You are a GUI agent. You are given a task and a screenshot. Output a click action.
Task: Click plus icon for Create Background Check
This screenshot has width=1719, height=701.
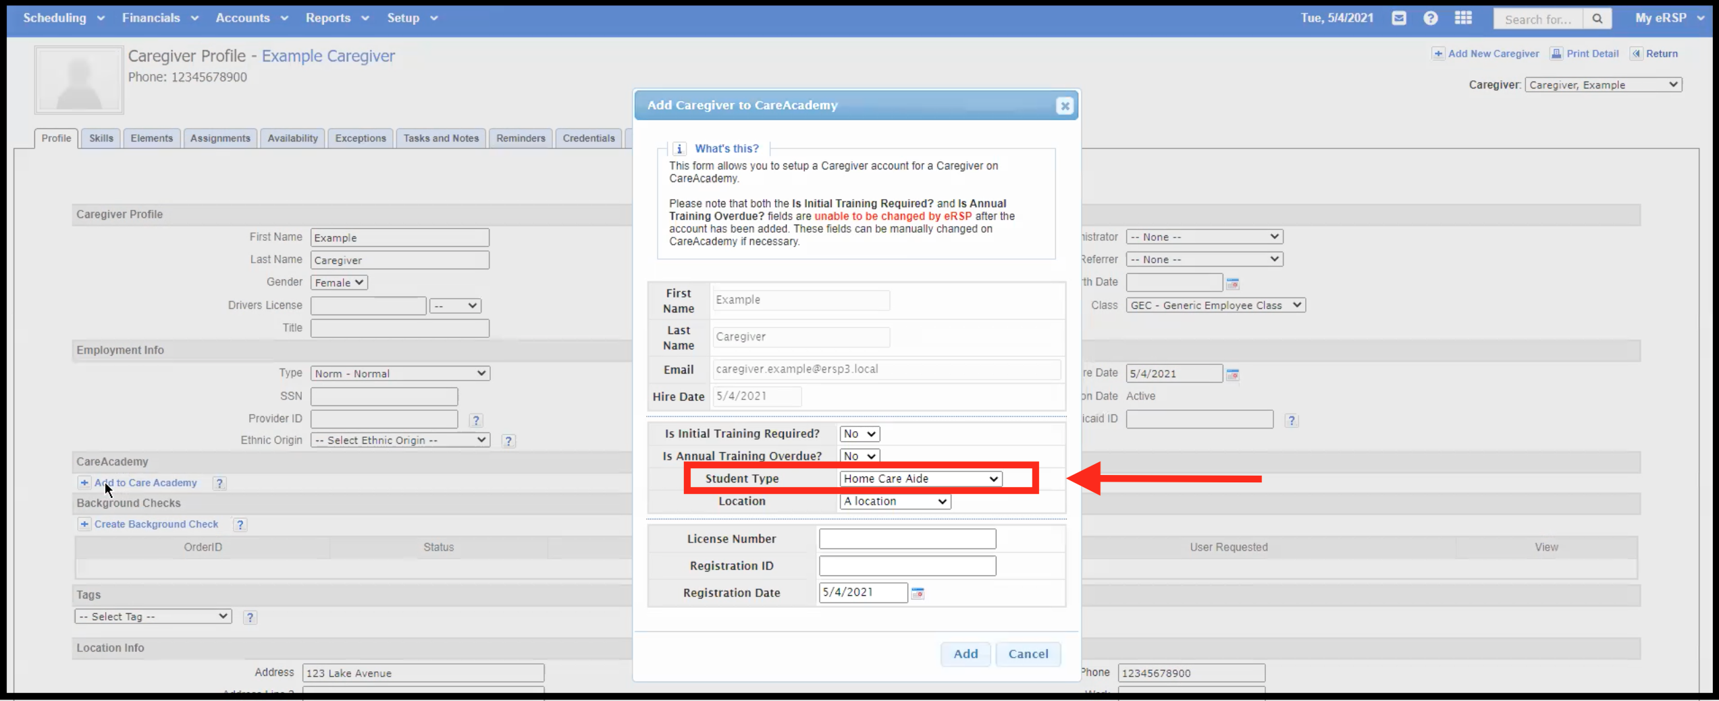point(84,524)
